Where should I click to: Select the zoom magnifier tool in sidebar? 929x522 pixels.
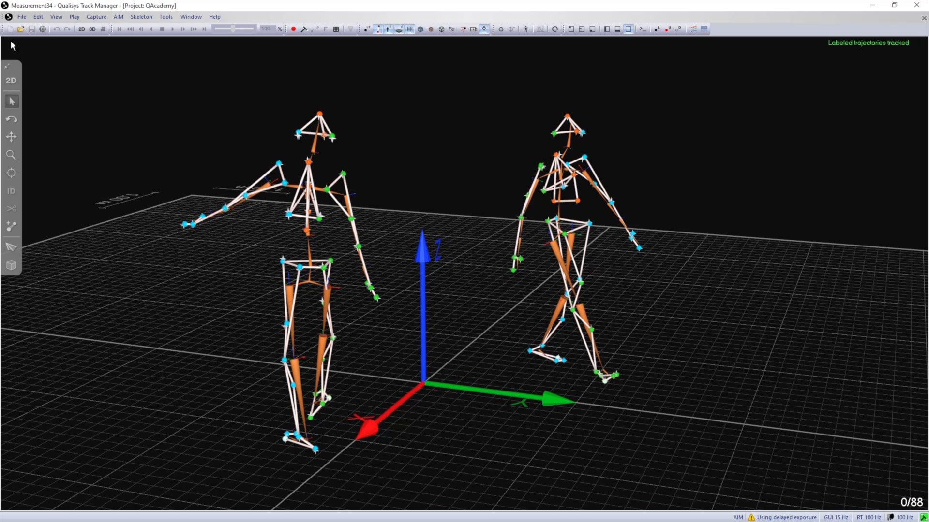click(x=11, y=155)
